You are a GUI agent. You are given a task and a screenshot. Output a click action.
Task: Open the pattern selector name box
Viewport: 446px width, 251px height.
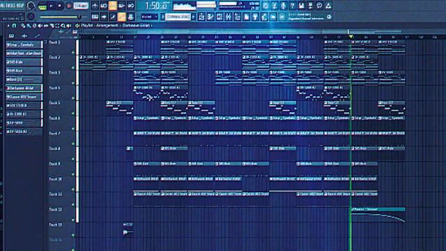click(178, 17)
